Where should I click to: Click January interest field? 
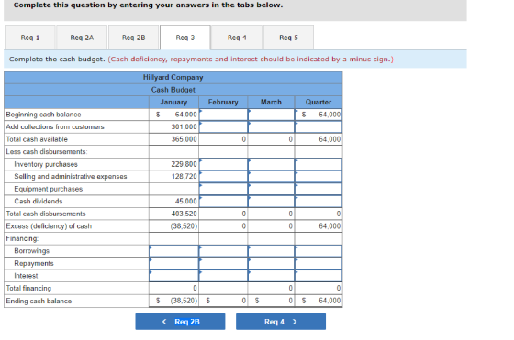coord(173,276)
